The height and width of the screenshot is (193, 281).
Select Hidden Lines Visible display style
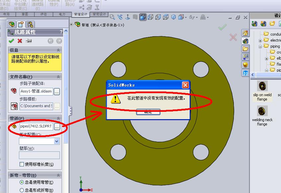pyautogui.click(x=150, y=17)
